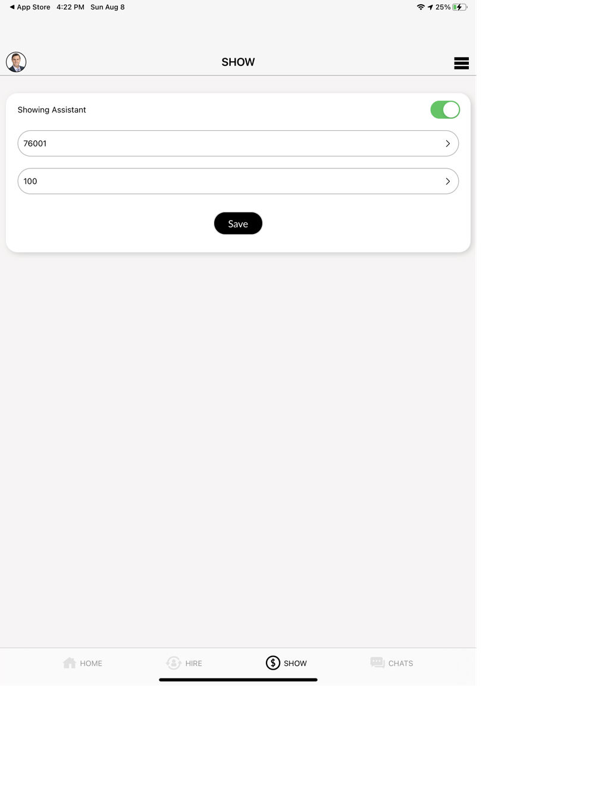Tap the location arrow status icon
Image resolution: width=595 pixels, height=794 pixels.
click(x=430, y=7)
